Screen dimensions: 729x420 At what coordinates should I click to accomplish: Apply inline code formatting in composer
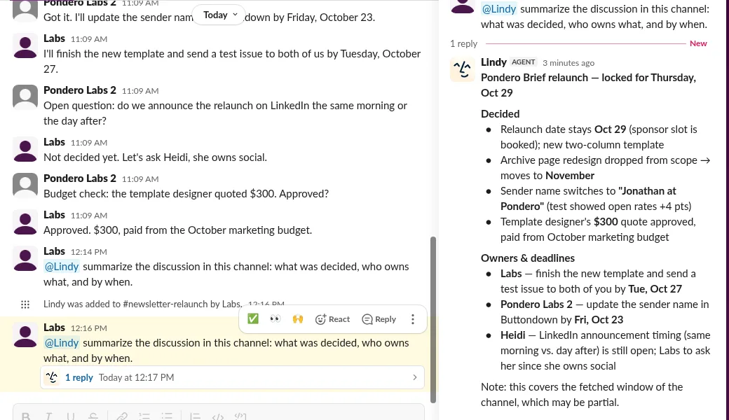coord(217,416)
